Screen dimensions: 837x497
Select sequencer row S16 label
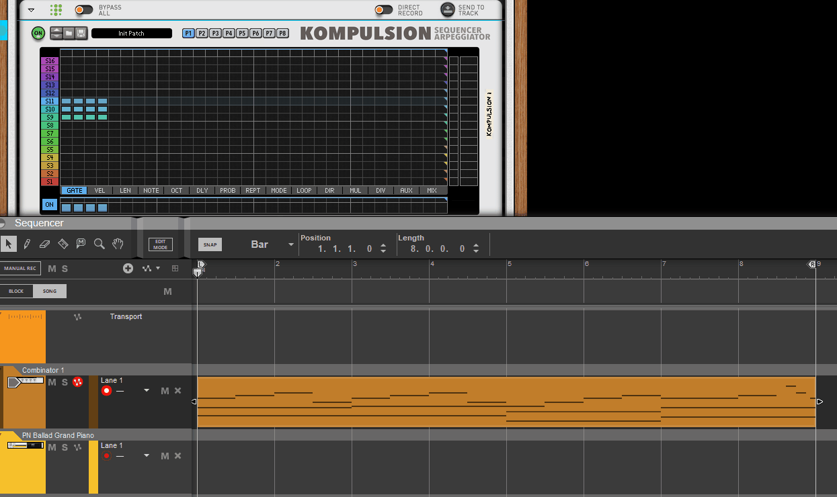[x=50, y=61]
